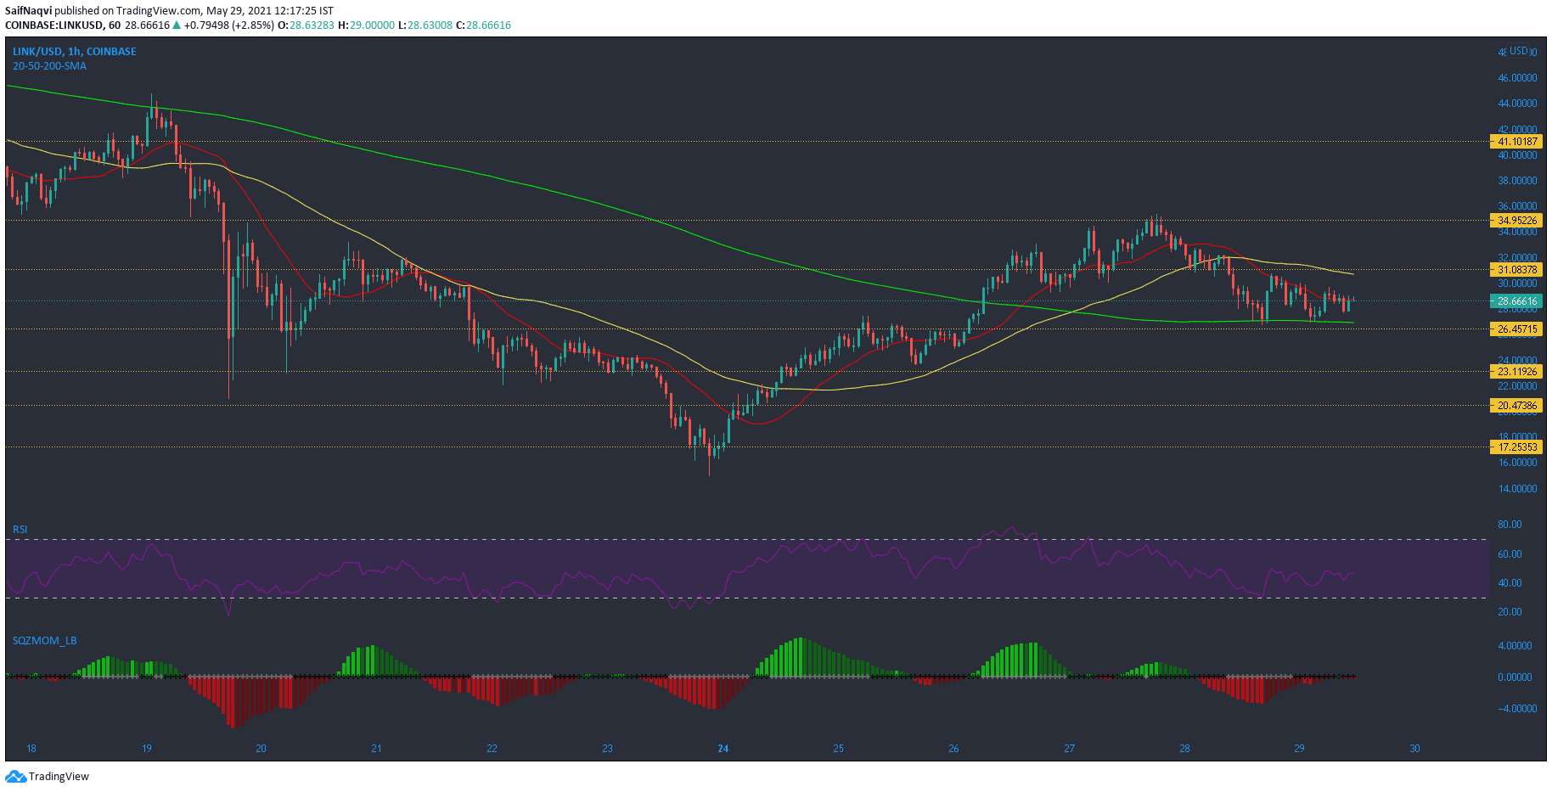Click the RSI indicator label

point(20,530)
